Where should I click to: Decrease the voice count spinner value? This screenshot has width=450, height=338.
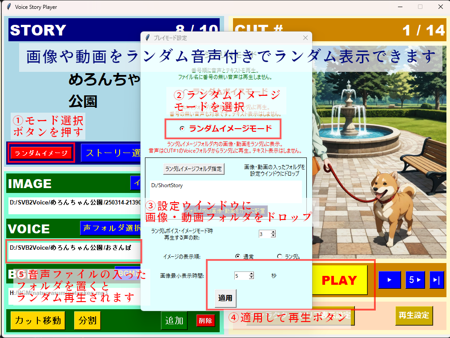273,236
